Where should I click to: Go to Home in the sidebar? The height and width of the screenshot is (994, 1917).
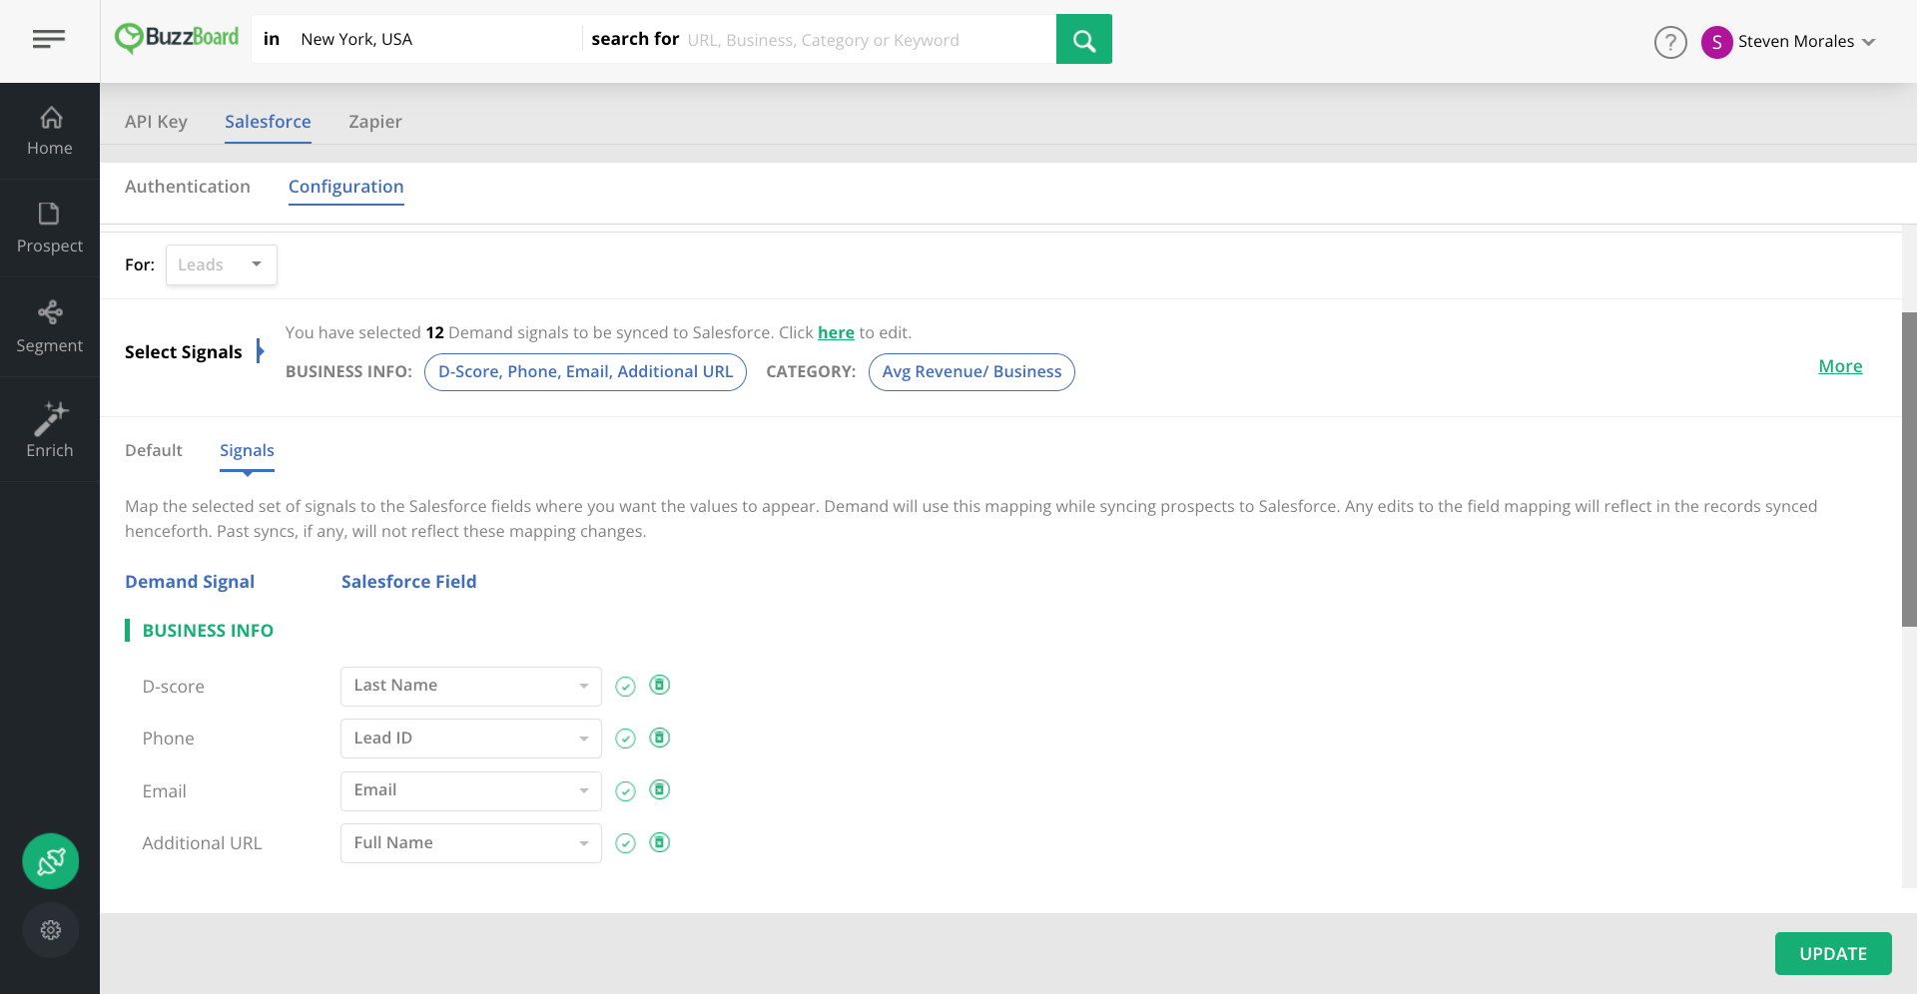point(50,131)
